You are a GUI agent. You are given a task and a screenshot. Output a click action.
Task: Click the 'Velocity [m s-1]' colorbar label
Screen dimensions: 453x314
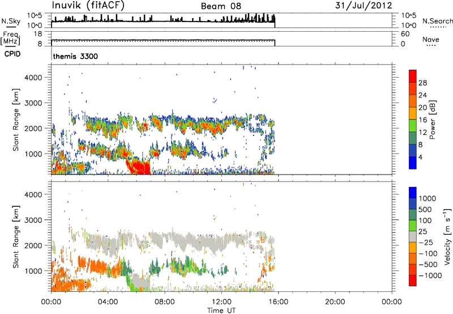(447, 236)
